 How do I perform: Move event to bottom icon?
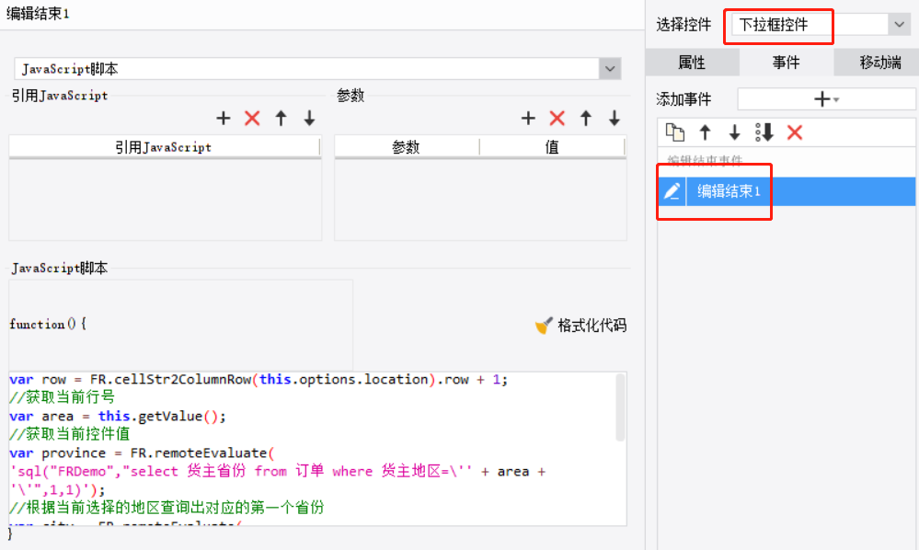point(764,132)
